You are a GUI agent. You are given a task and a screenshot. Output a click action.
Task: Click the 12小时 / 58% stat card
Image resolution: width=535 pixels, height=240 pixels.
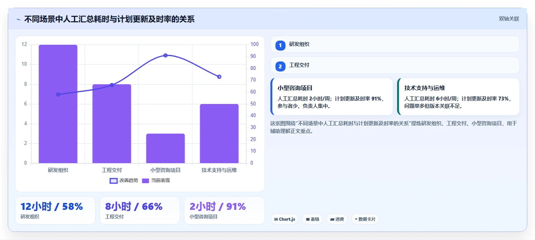pos(55,210)
